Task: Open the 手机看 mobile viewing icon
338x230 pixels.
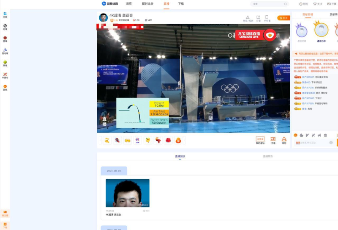Action: click(x=267, y=18)
